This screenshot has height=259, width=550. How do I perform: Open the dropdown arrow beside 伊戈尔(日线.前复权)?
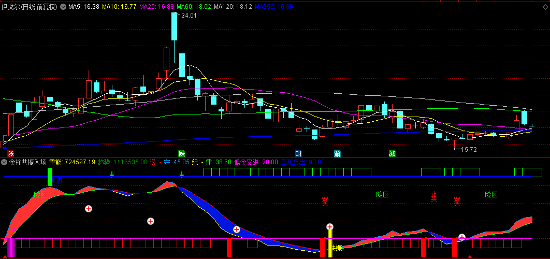coord(63,7)
